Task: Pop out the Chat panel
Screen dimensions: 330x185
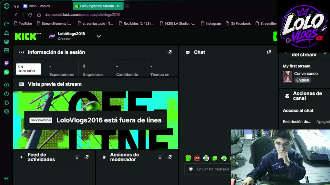Action: pyautogui.click(x=269, y=52)
